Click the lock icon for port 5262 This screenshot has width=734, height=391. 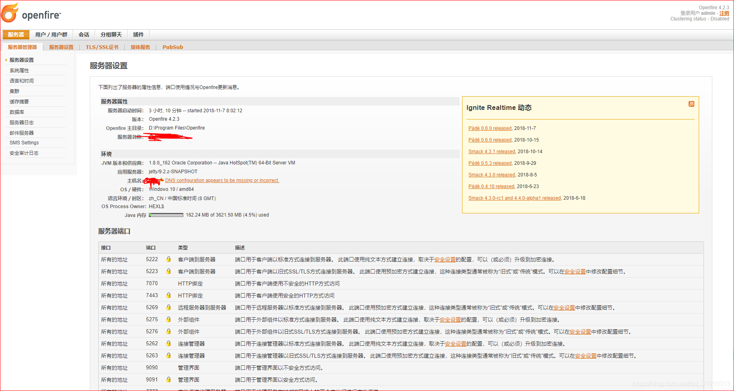click(168, 344)
